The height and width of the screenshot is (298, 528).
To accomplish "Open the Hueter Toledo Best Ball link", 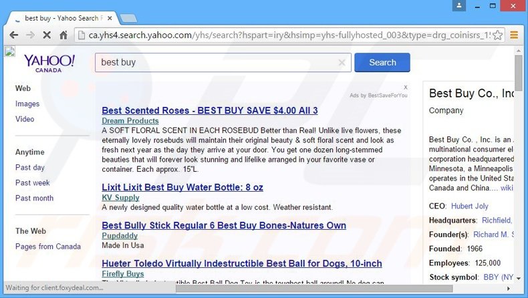I will coord(242,263).
